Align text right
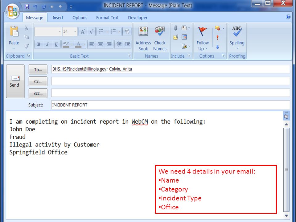296x222 pixels. pos(109,44)
